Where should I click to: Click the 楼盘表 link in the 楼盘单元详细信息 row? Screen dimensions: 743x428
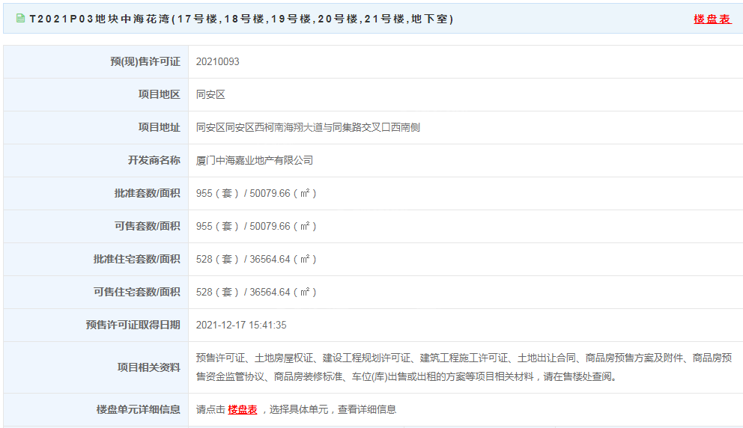coord(243,409)
